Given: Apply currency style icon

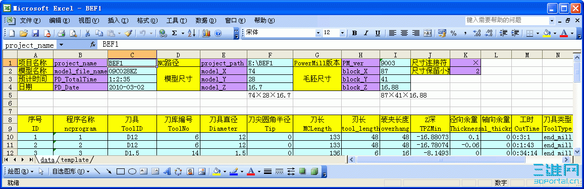Looking at the screenshot, I should pos(442,33).
